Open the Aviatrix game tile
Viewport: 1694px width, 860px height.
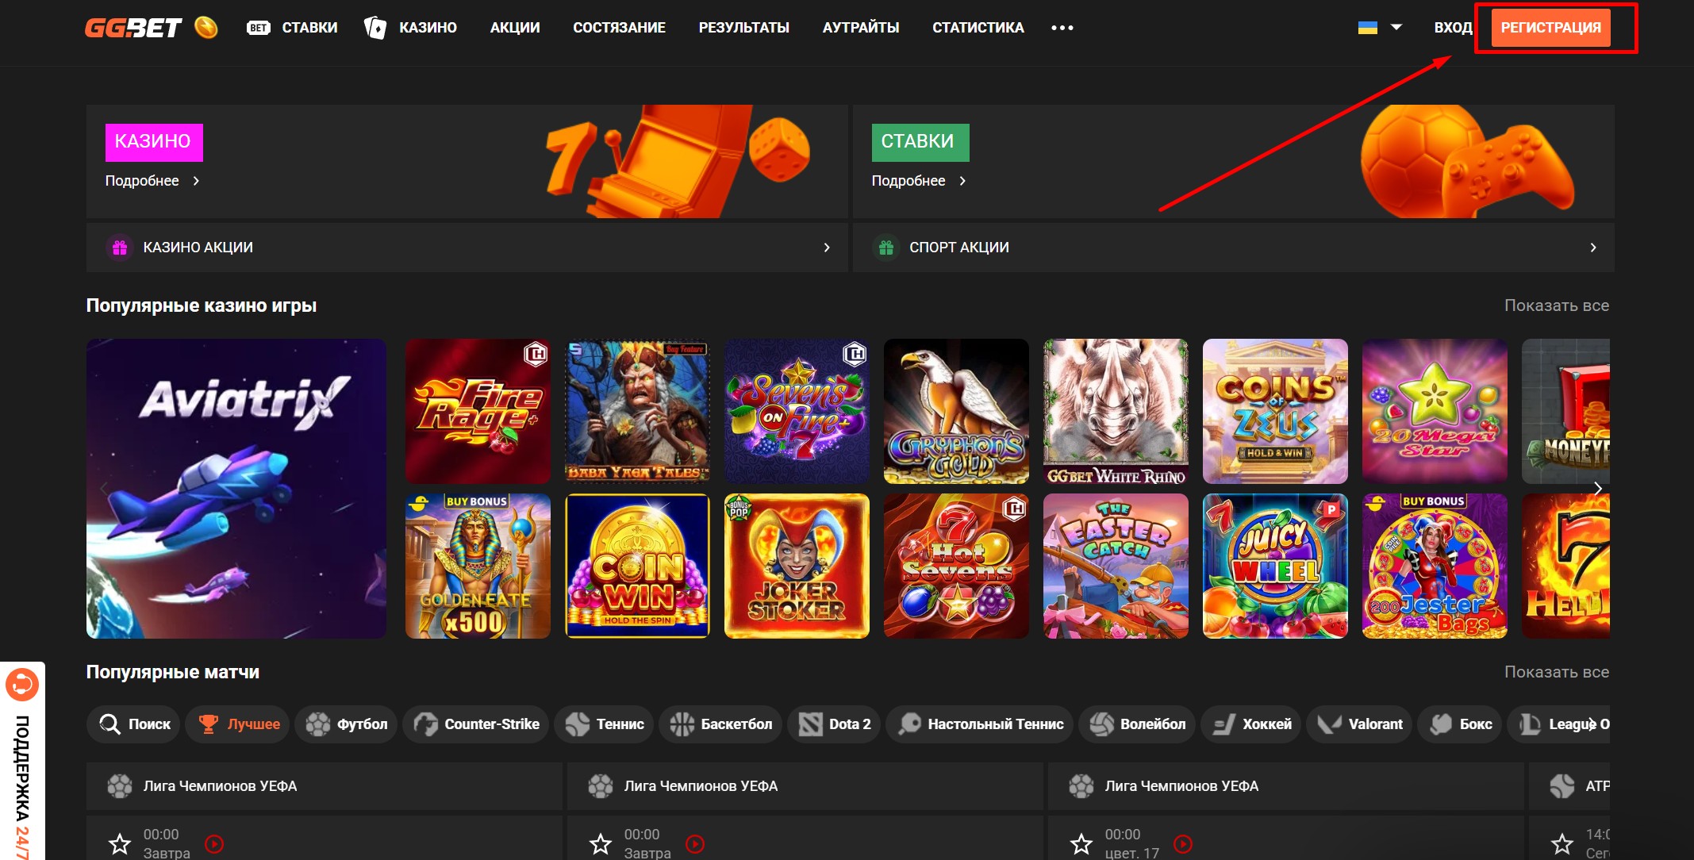236,489
